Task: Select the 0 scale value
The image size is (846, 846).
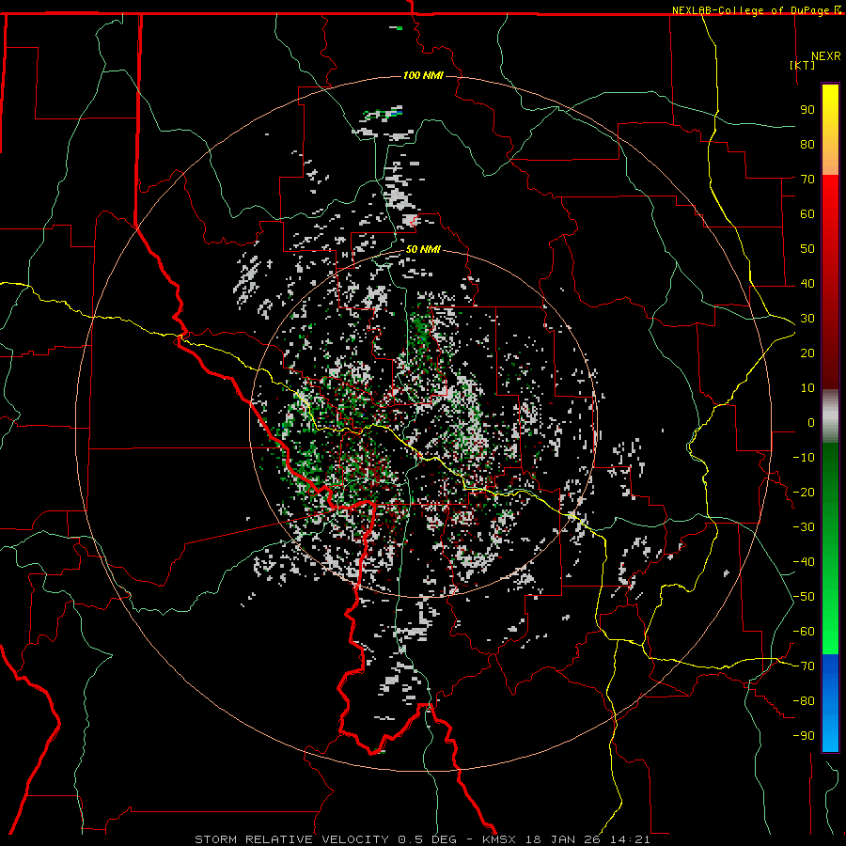Action: pos(811,422)
